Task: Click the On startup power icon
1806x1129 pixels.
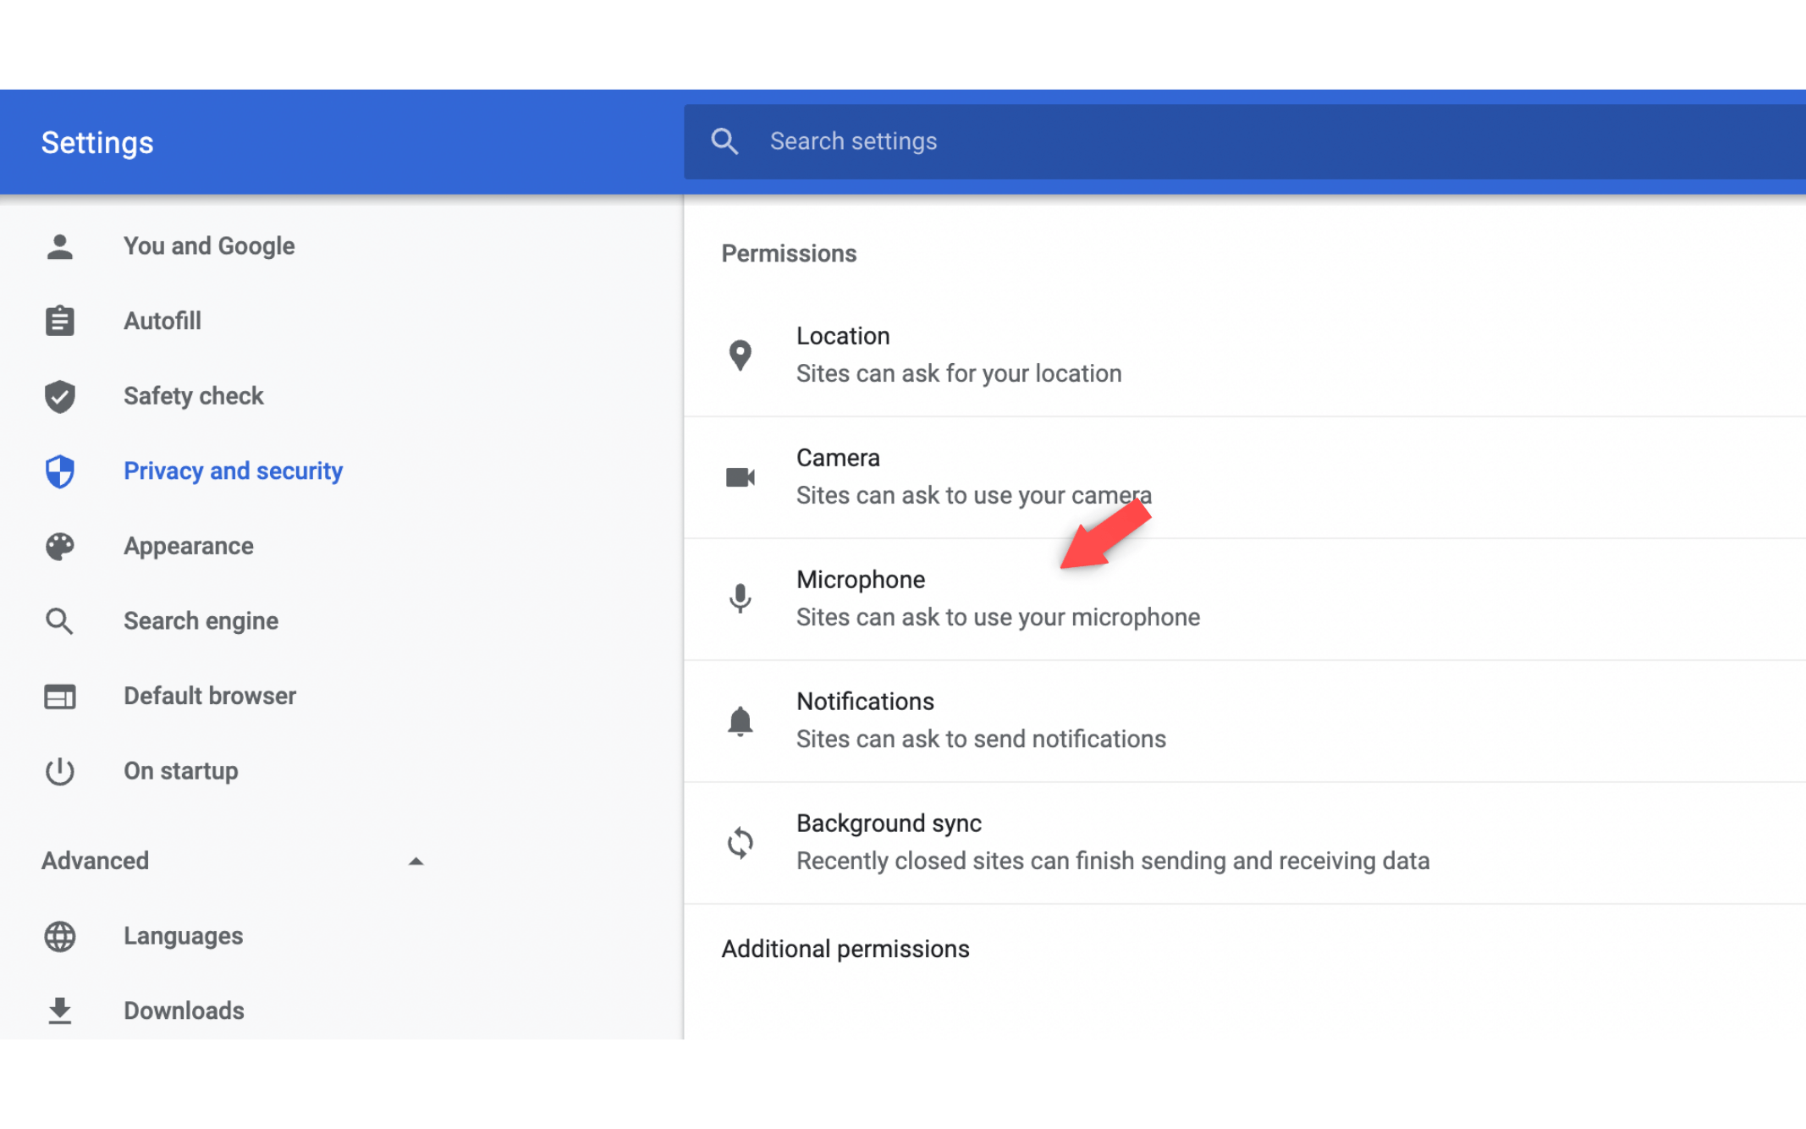Action: pyautogui.click(x=59, y=771)
